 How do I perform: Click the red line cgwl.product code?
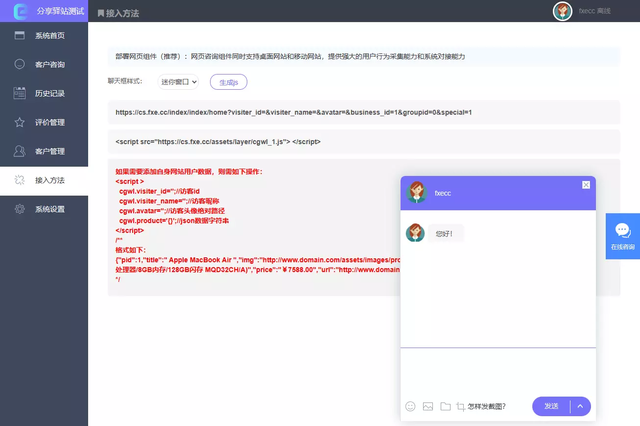(x=174, y=221)
